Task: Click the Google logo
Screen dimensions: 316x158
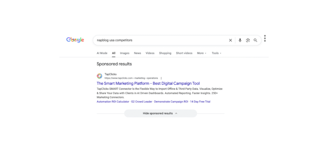Action: 75,40
